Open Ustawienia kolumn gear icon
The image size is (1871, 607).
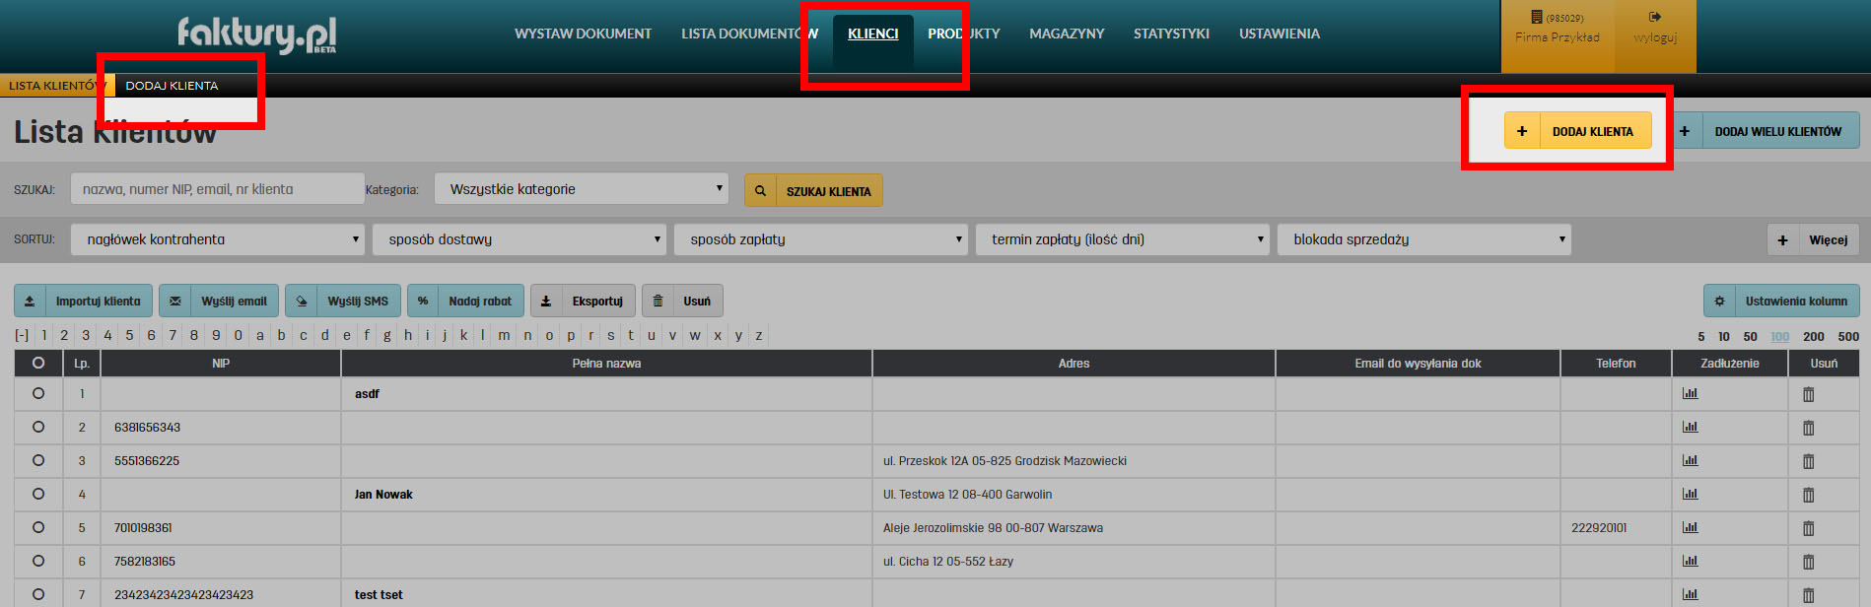(x=1719, y=302)
